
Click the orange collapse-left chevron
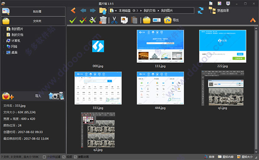tap(73, 10)
